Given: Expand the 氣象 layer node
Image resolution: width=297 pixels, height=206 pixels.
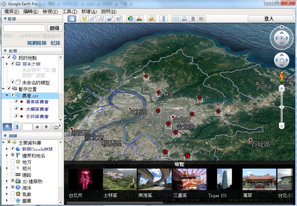Looking at the screenshot, I should click(7, 194).
